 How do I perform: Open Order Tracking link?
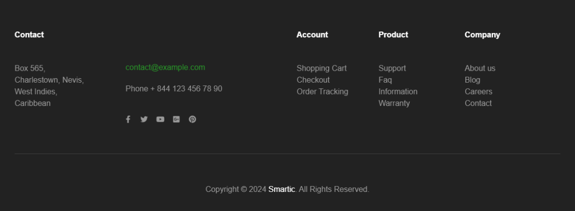click(x=322, y=92)
